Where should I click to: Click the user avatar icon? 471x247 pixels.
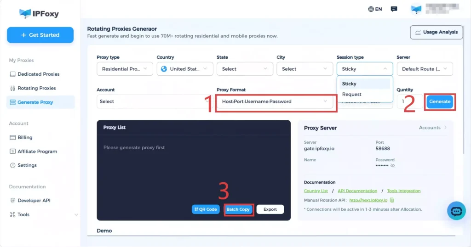pos(416,9)
